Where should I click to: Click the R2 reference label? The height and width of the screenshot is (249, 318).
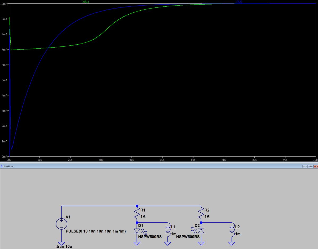[x=207, y=210]
